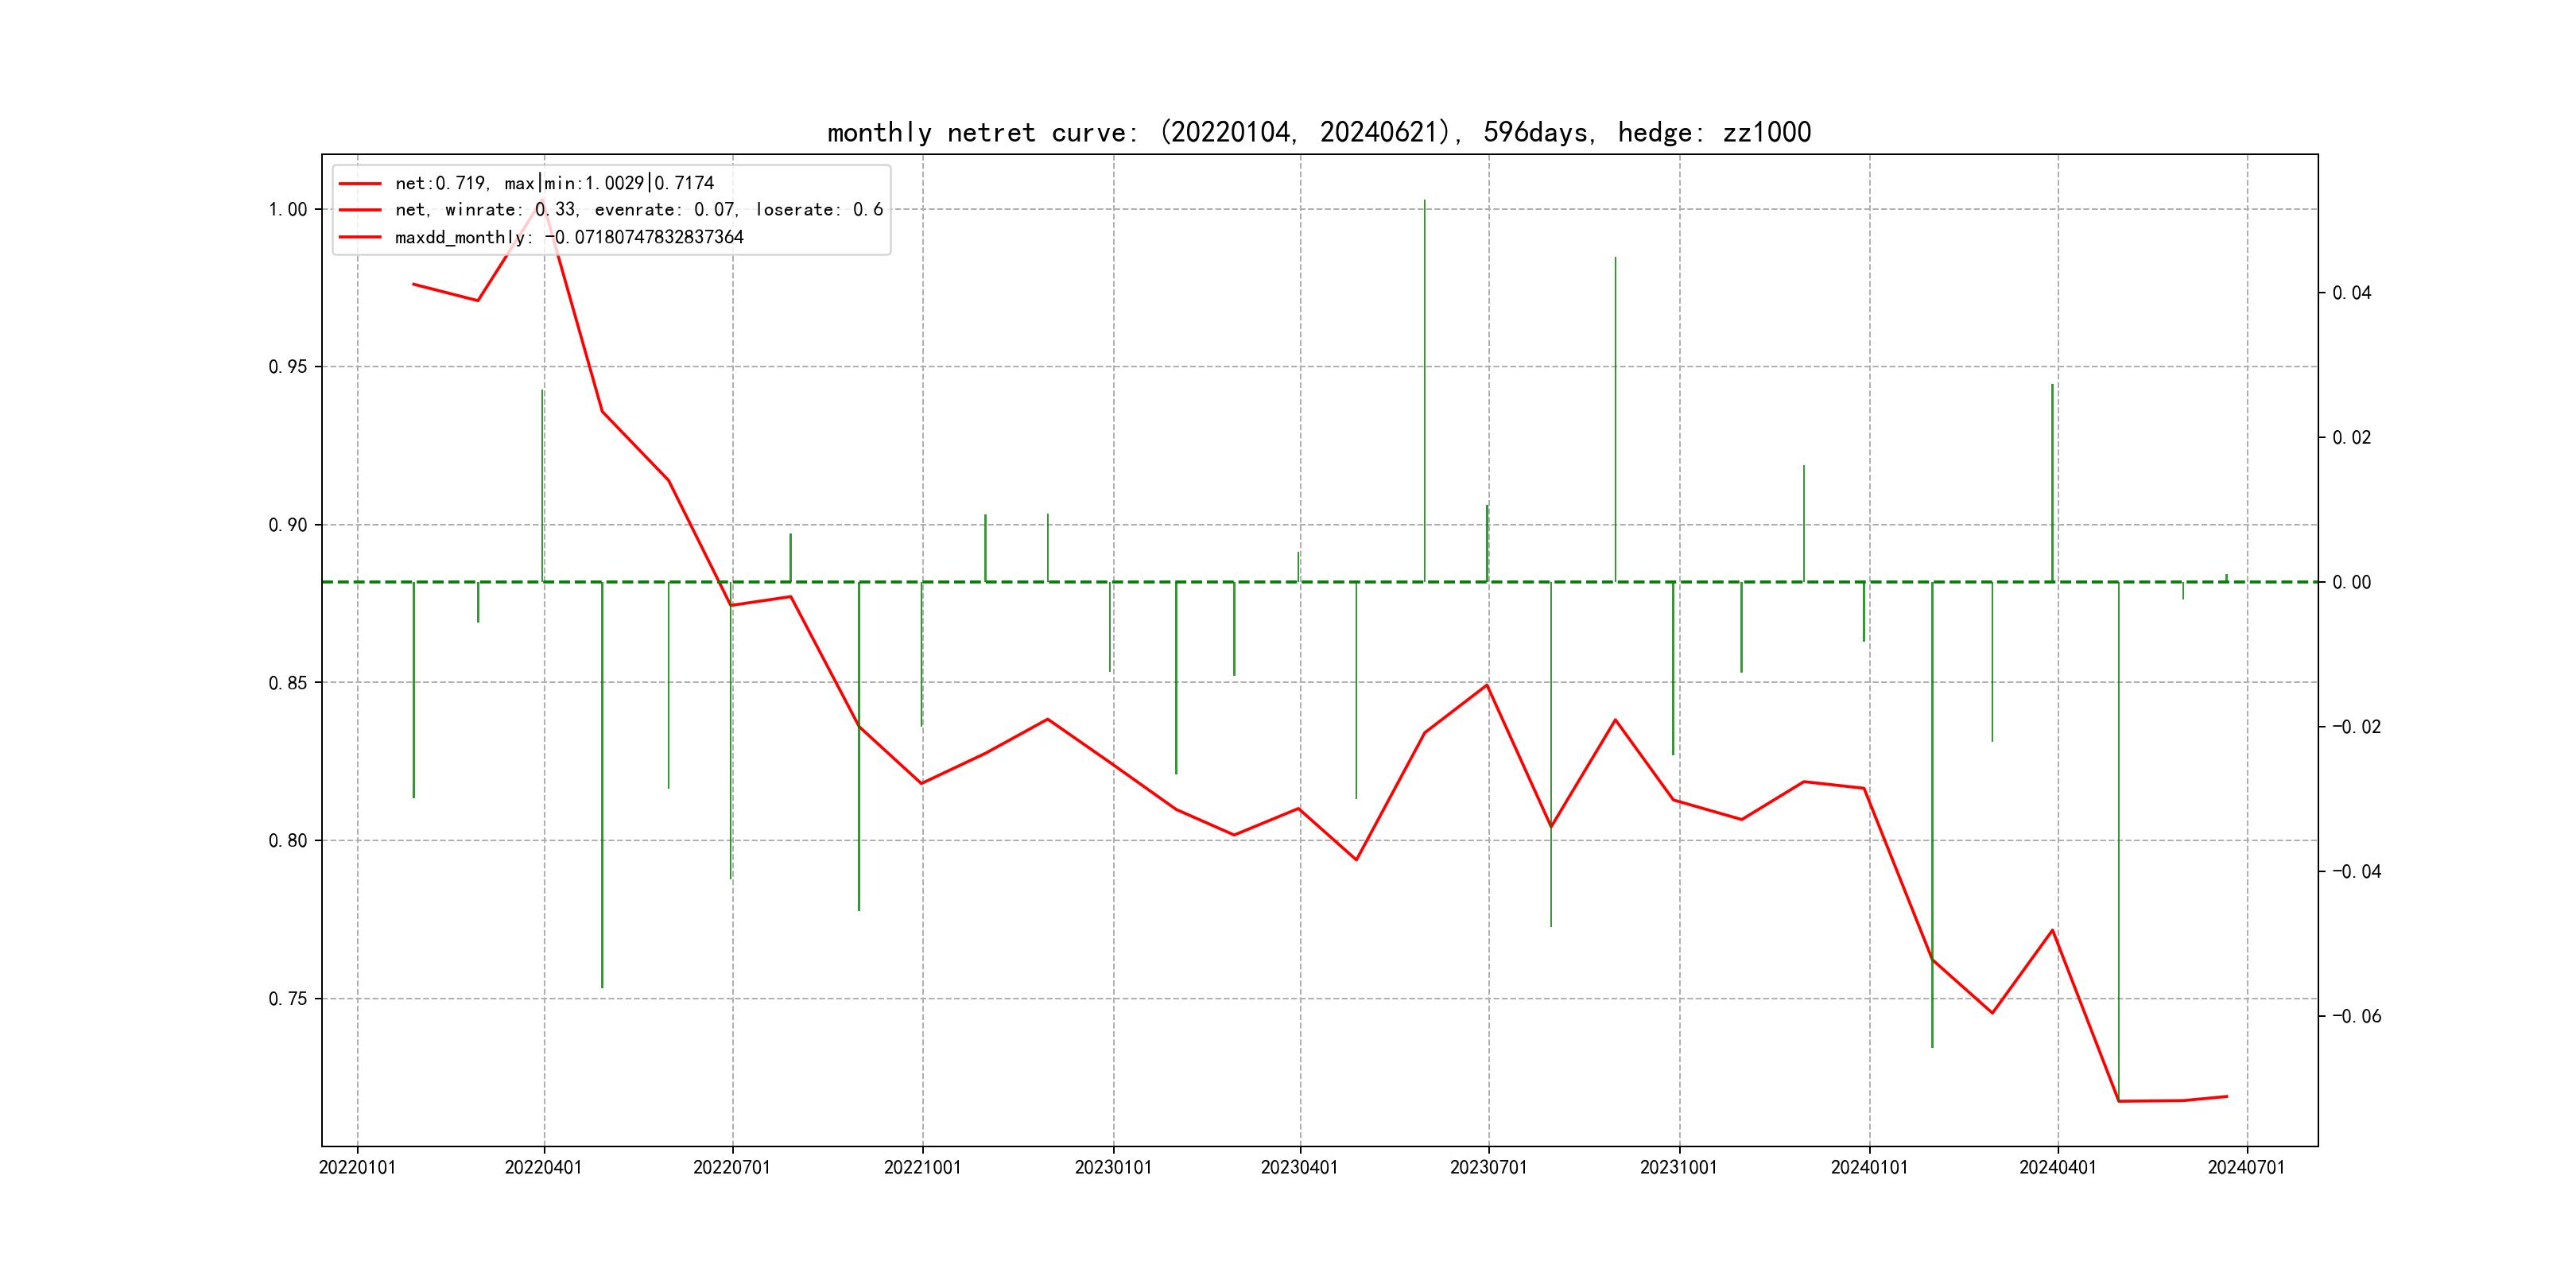The width and height of the screenshot is (2576, 1288).
Task: Click the 1.00 left axis tick label
Action: [x=288, y=209]
